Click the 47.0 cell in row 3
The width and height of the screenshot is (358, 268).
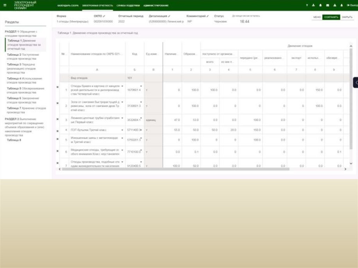pos(172,120)
